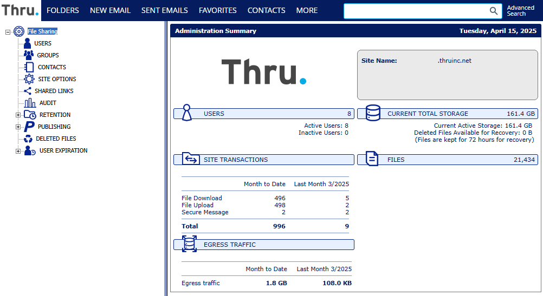Click the Groups people icon
The height and width of the screenshot is (296, 543).
[29, 55]
